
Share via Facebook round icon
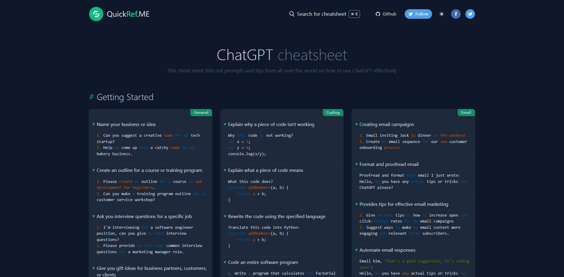456,14
